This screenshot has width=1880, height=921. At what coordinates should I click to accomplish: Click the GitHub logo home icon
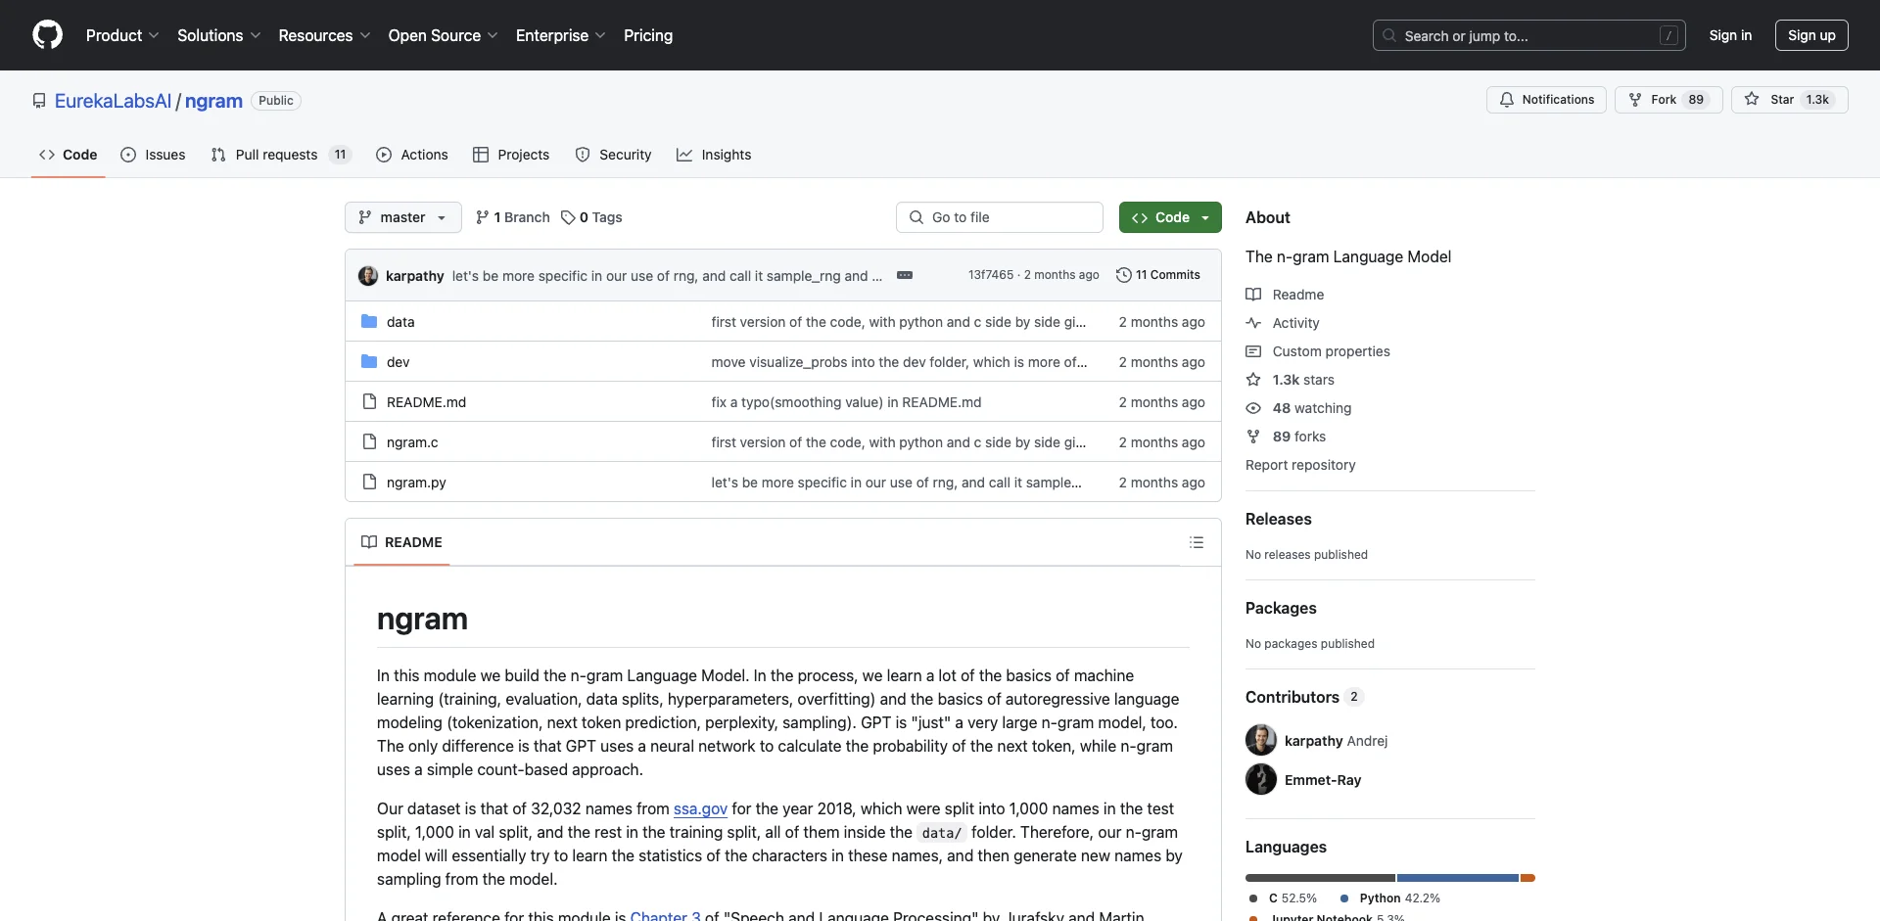click(47, 35)
